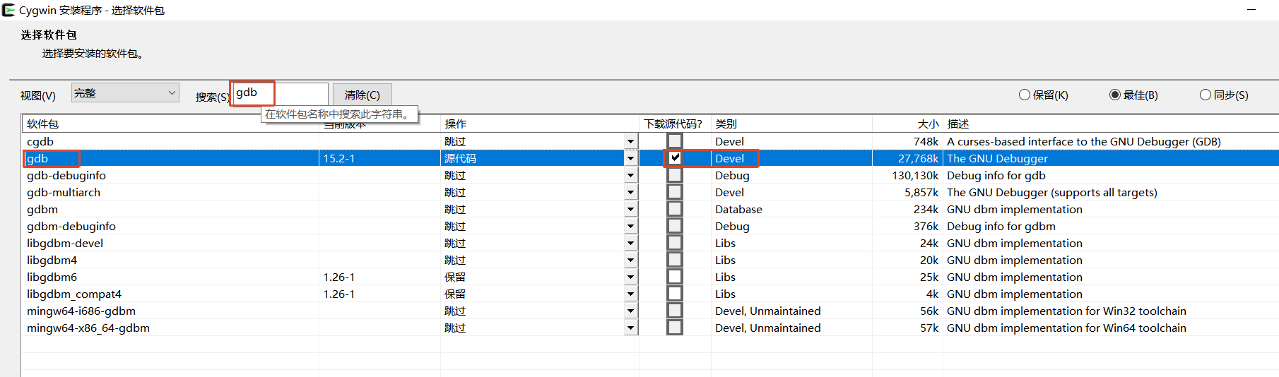1279x377 pixels.
Task: Select the gdb package name
Action: [37, 158]
